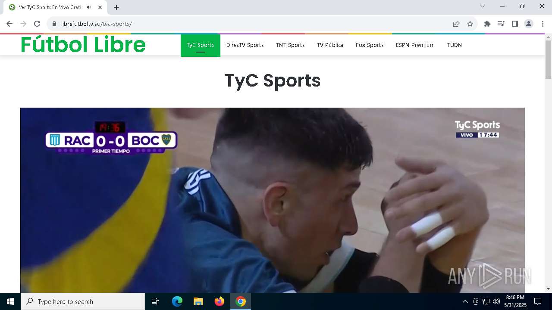Click the 'TyC Sports' page heading

[273, 81]
